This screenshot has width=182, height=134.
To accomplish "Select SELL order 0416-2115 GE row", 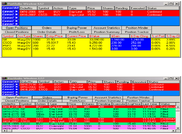I will point(89,114).
